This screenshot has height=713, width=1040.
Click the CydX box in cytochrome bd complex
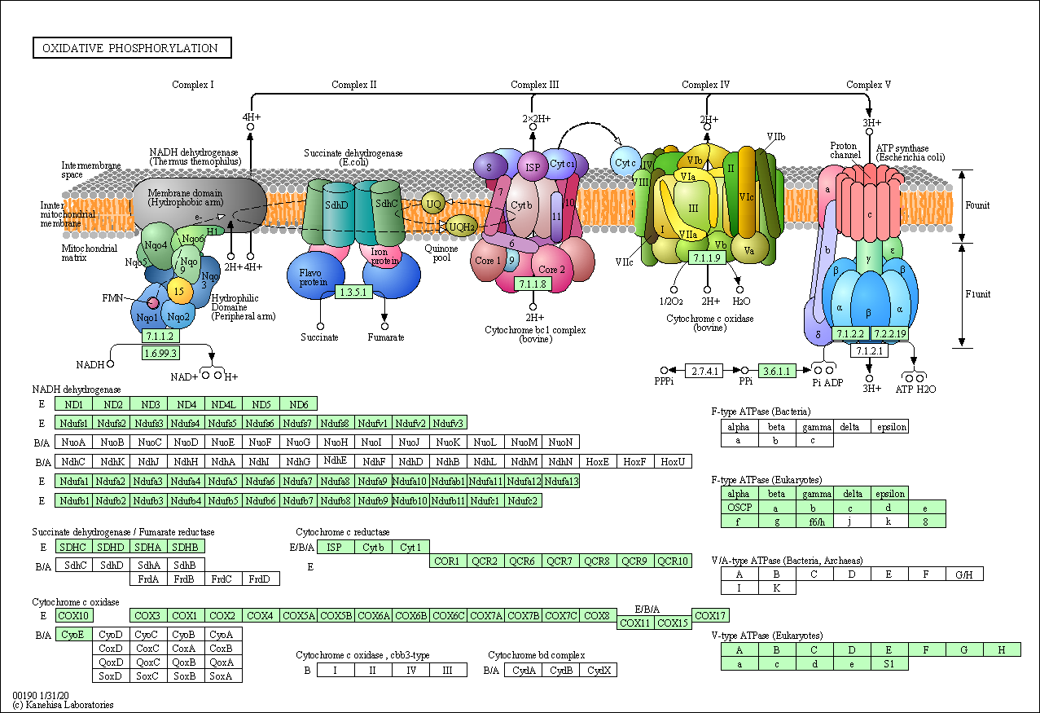pos(599,671)
